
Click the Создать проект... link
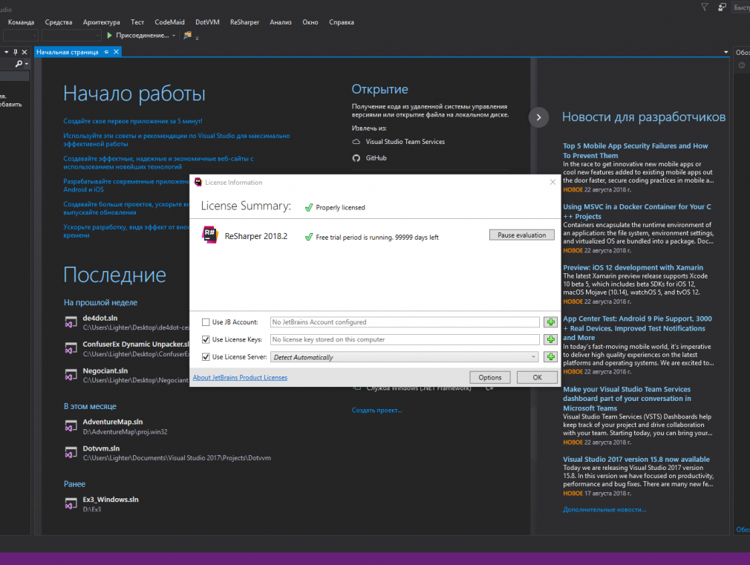pos(377,411)
